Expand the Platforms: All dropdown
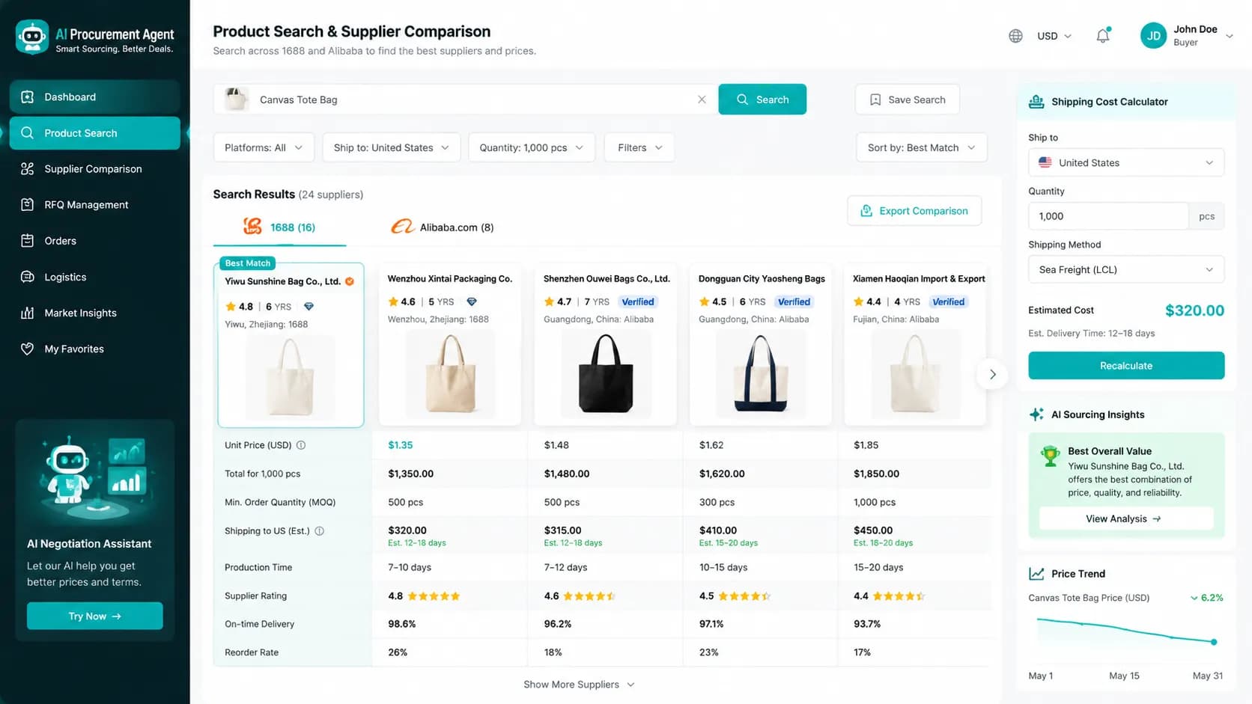The image size is (1252, 704). click(x=264, y=147)
